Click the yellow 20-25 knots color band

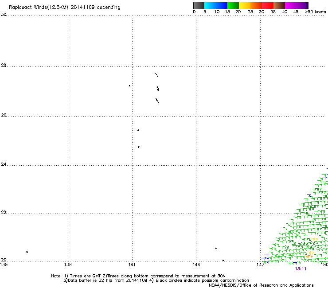(x=245, y=5)
